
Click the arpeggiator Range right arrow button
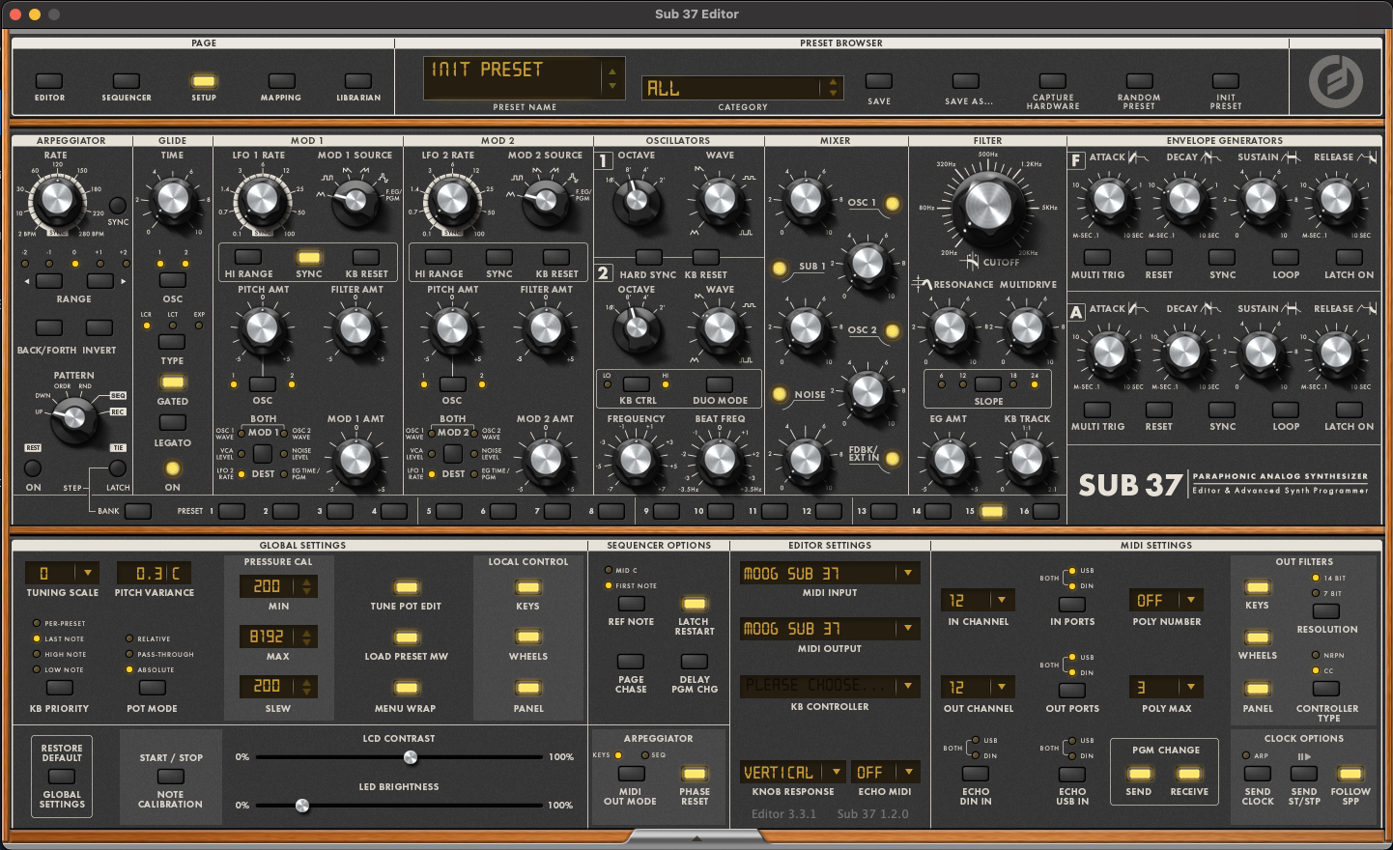[x=100, y=281]
